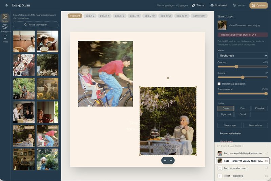
Task: Adjust the Rotatie slider
Action: point(243,77)
